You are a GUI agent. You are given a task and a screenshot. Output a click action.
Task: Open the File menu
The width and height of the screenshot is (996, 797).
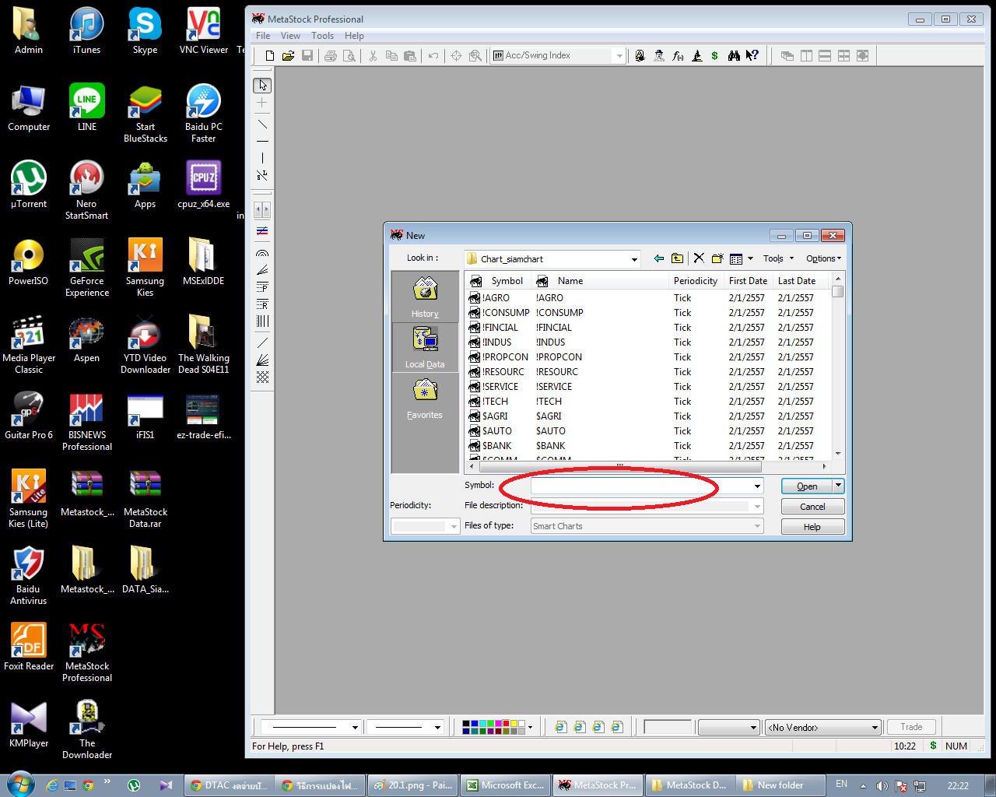point(263,36)
